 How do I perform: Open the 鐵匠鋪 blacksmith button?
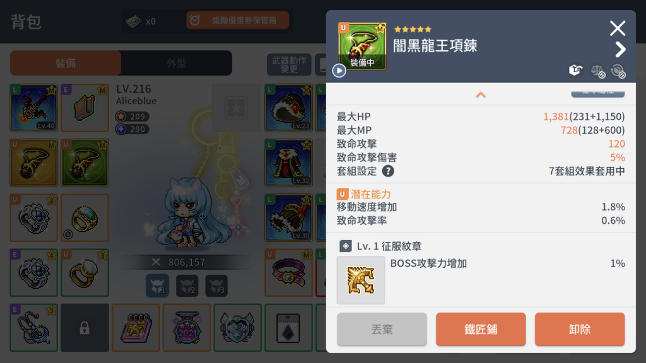click(481, 329)
